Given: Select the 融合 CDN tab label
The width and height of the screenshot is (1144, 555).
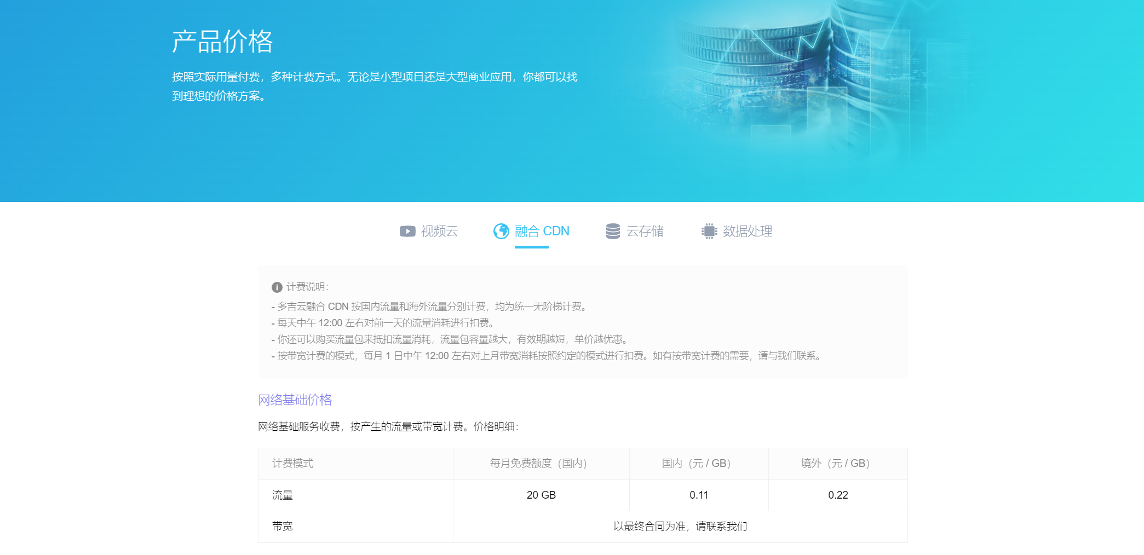Looking at the screenshot, I should [542, 232].
